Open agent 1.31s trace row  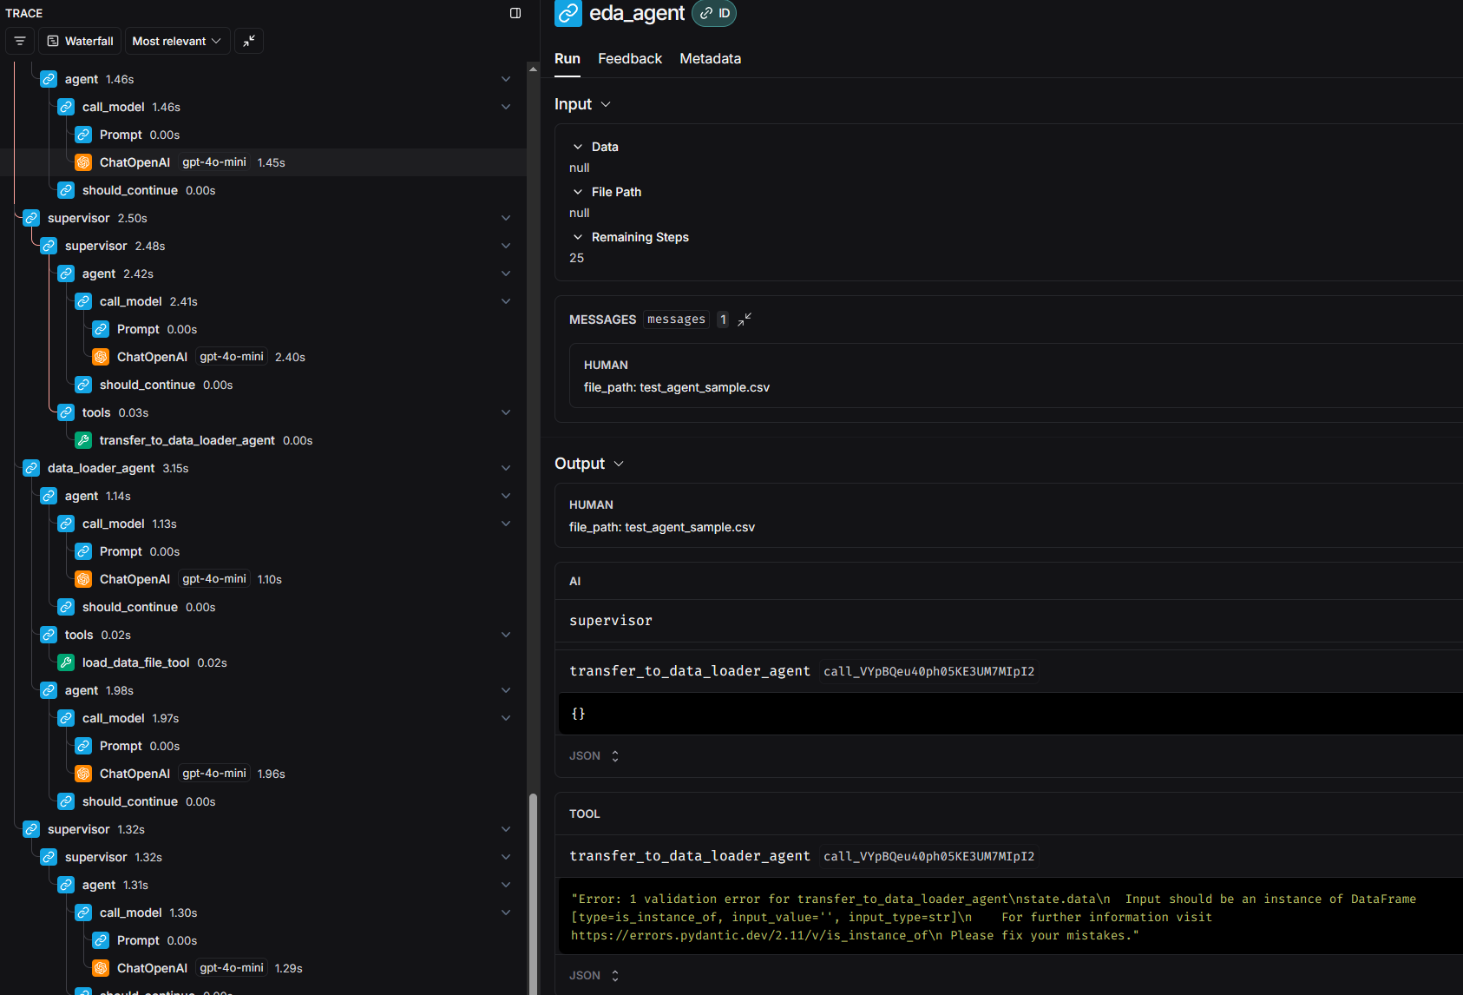pos(263,885)
